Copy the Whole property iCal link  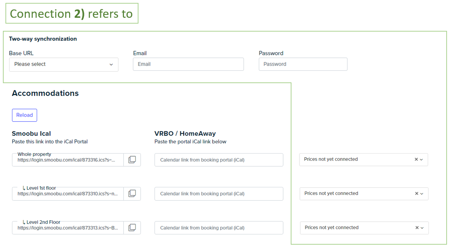coord(132,160)
